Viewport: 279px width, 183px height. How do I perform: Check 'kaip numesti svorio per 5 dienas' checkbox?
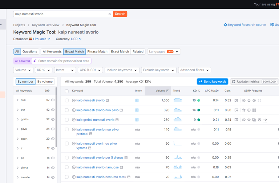[x=67, y=157]
